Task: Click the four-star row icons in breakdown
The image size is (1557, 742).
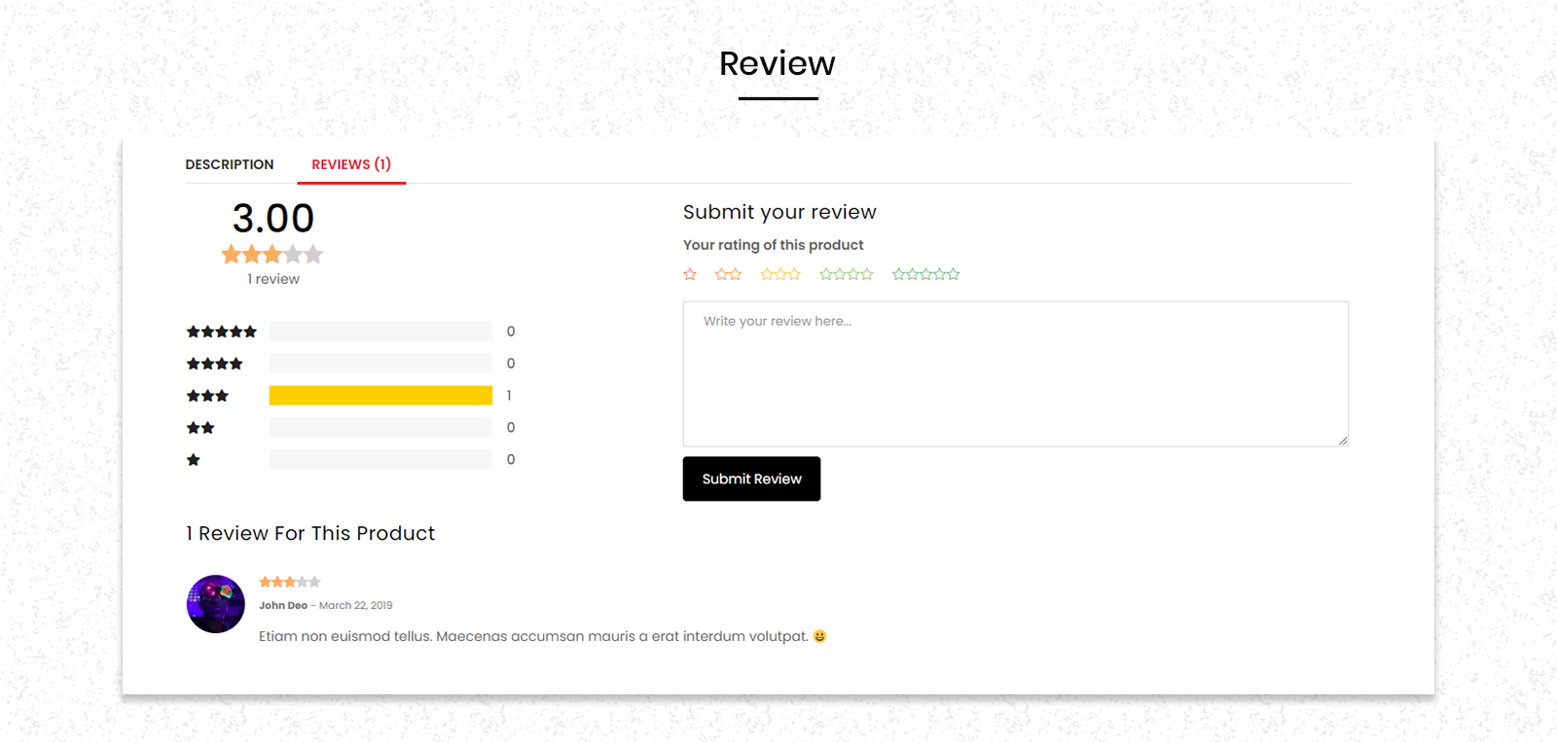Action: 214,364
